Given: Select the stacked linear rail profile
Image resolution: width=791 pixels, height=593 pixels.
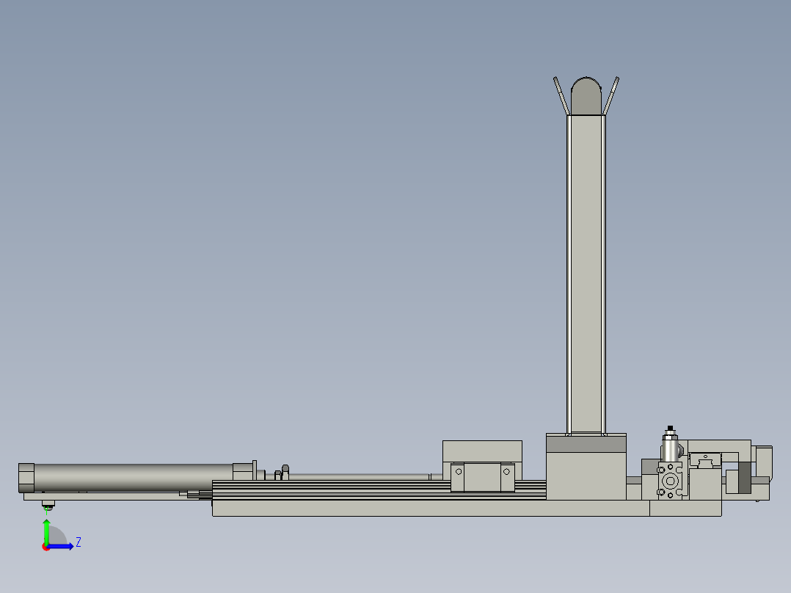Looking at the screenshot, I should (331, 490).
